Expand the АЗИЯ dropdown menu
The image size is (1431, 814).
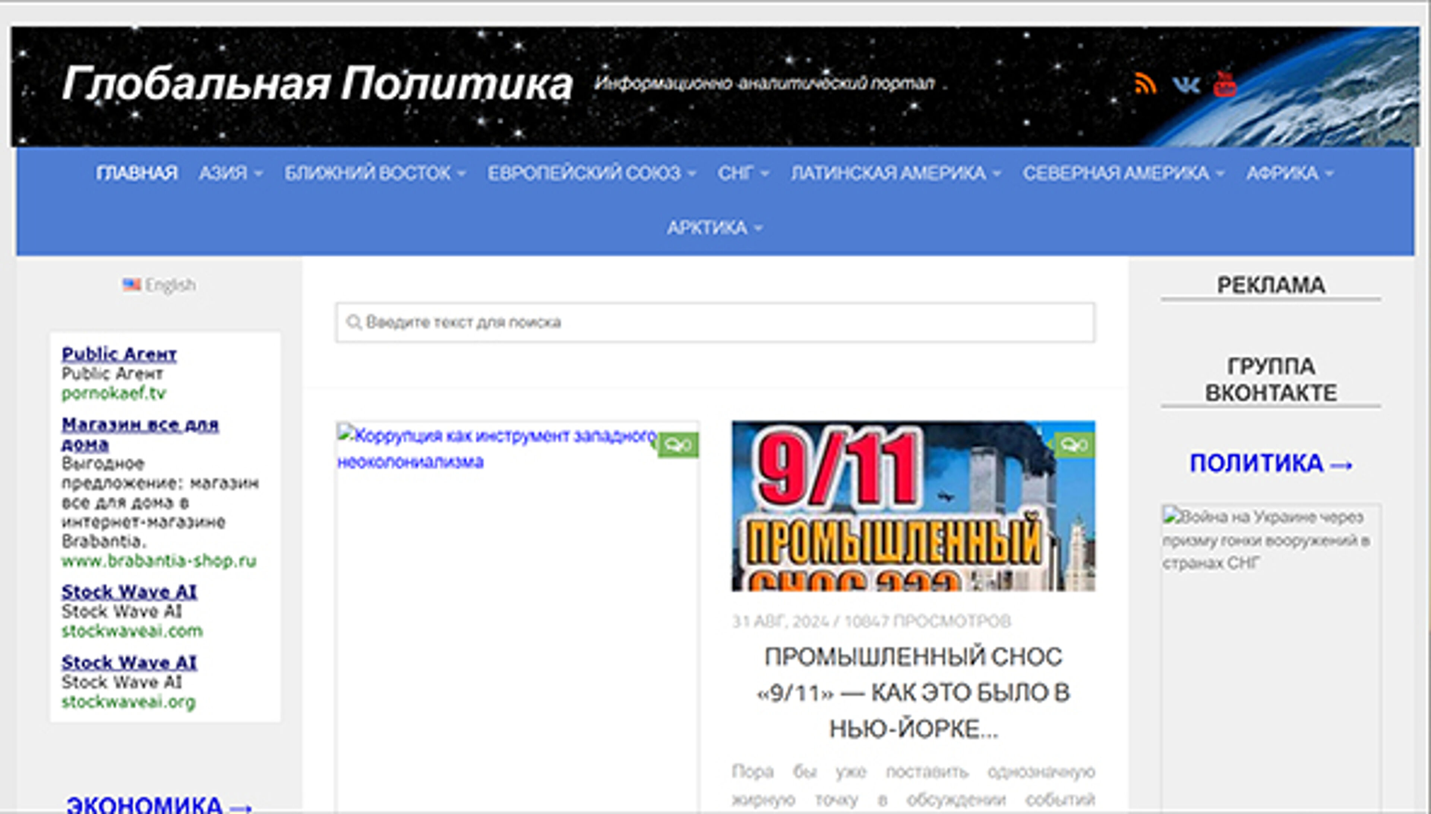coord(229,173)
